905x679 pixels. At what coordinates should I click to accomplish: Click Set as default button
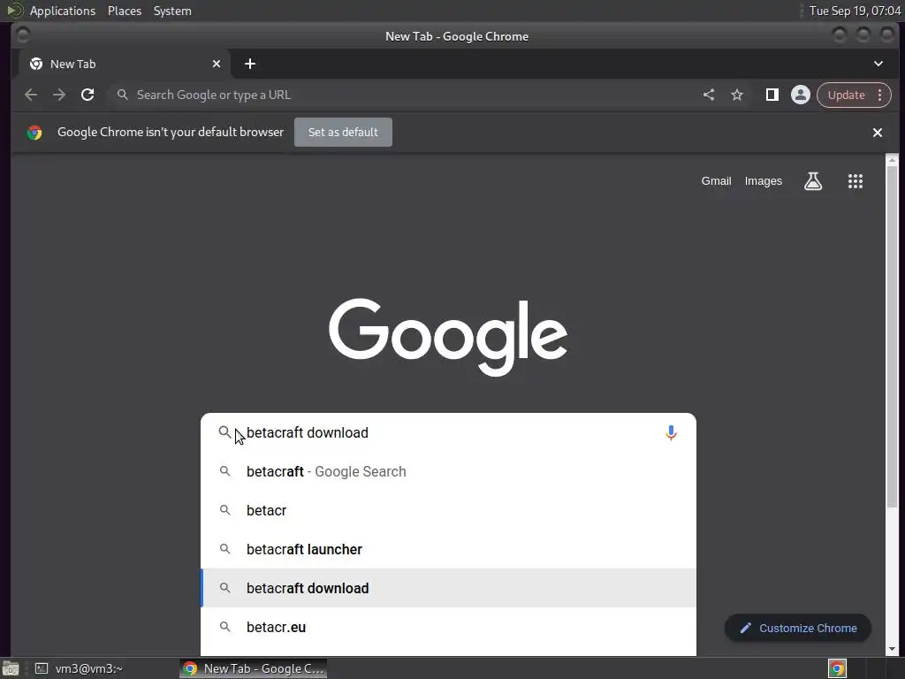pyautogui.click(x=343, y=133)
